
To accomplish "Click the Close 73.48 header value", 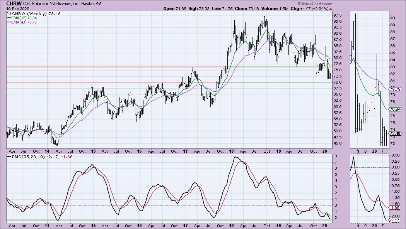I will tap(247, 8).
